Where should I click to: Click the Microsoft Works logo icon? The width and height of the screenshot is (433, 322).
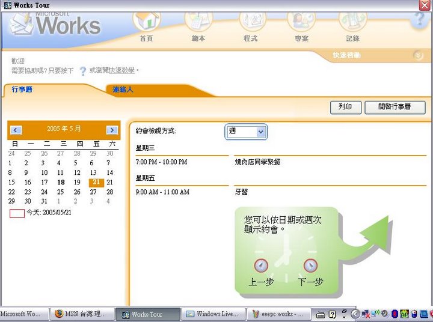click(22, 24)
